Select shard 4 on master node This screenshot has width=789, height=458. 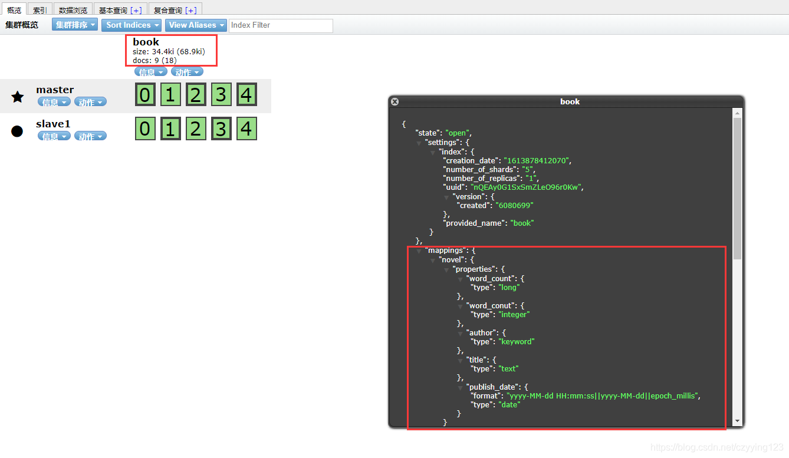click(246, 94)
